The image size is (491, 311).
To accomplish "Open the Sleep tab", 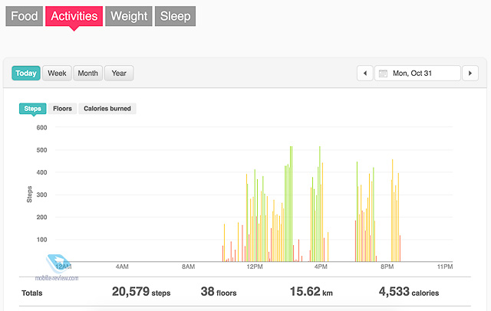I will point(175,16).
